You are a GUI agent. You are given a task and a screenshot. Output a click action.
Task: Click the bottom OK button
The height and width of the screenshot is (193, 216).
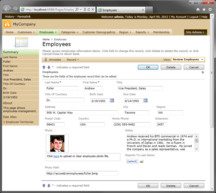(x=148, y=186)
